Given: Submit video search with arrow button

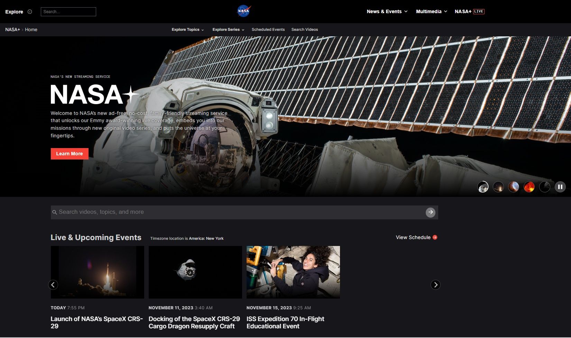Looking at the screenshot, I should coord(430,212).
